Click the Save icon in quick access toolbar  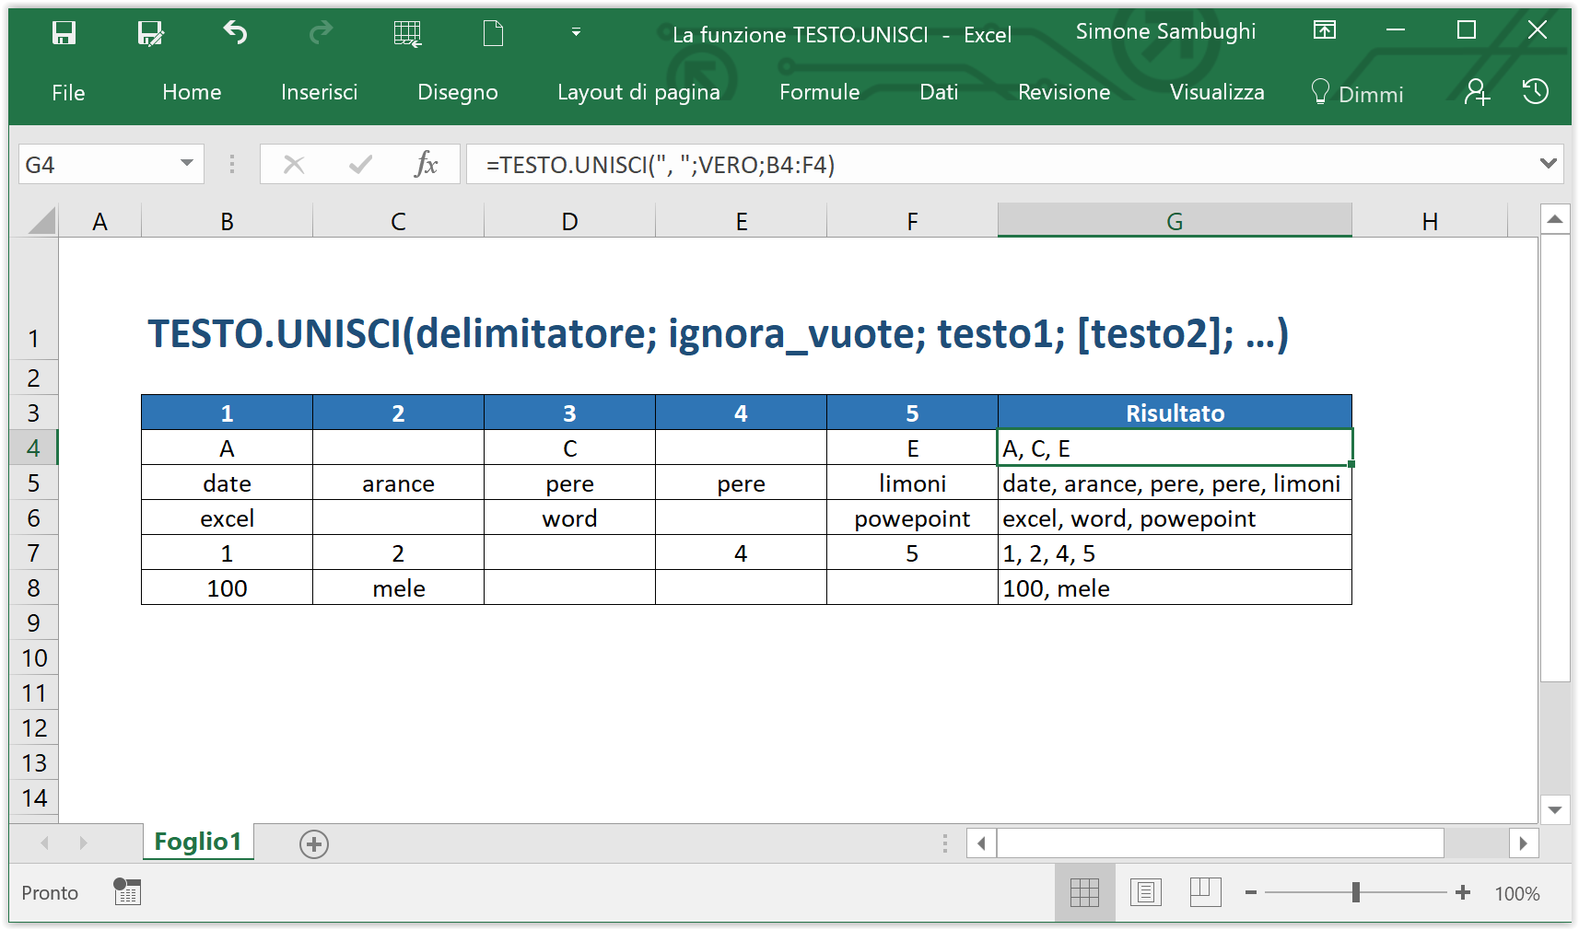[64, 34]
